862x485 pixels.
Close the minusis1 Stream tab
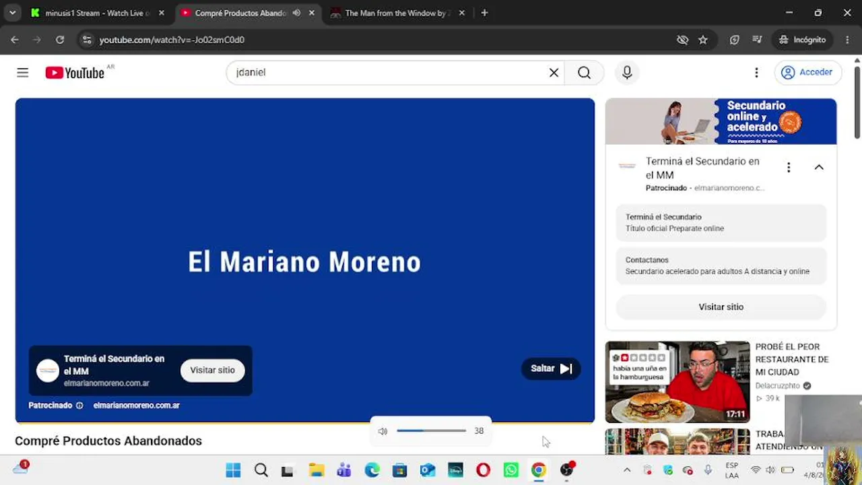[162, 13]
